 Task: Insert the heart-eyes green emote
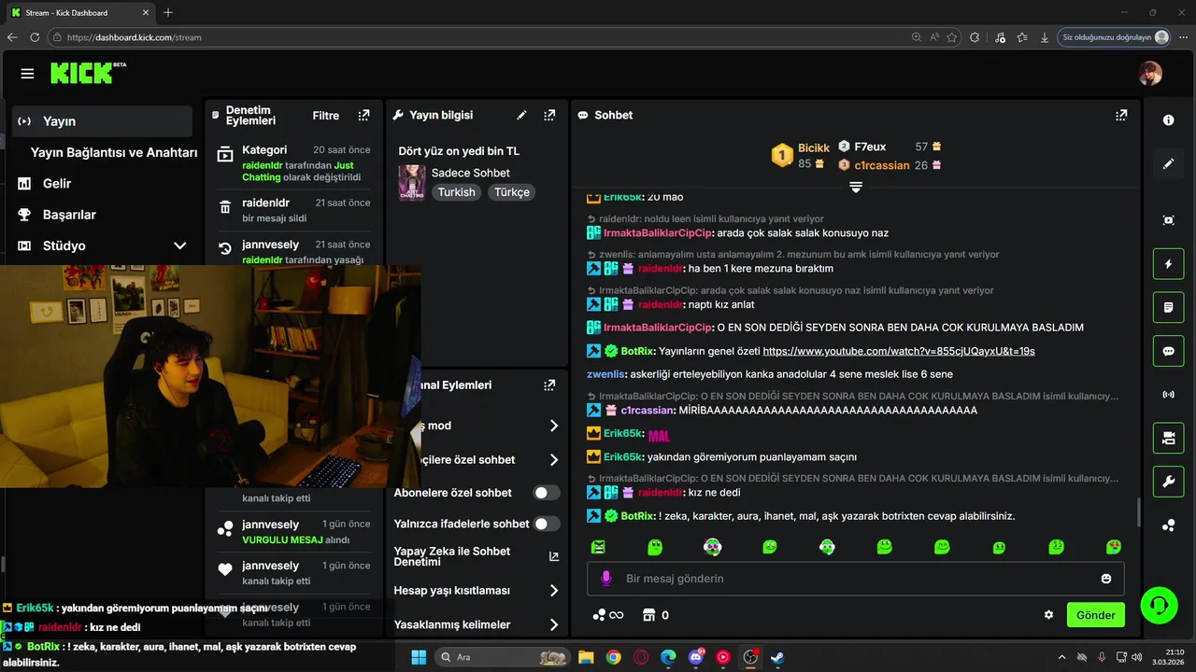coord(1114,547)
